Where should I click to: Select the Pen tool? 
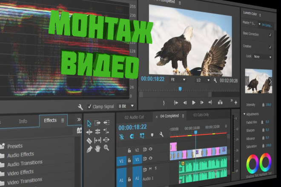[x=89, y=149]
